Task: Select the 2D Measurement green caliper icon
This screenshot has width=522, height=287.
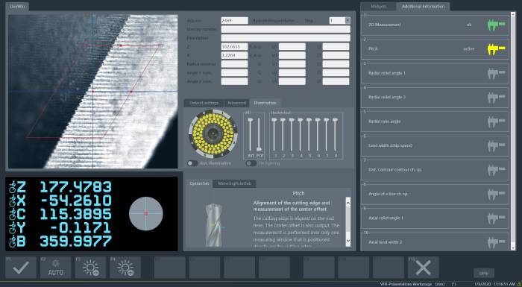Action: point(496,25)
